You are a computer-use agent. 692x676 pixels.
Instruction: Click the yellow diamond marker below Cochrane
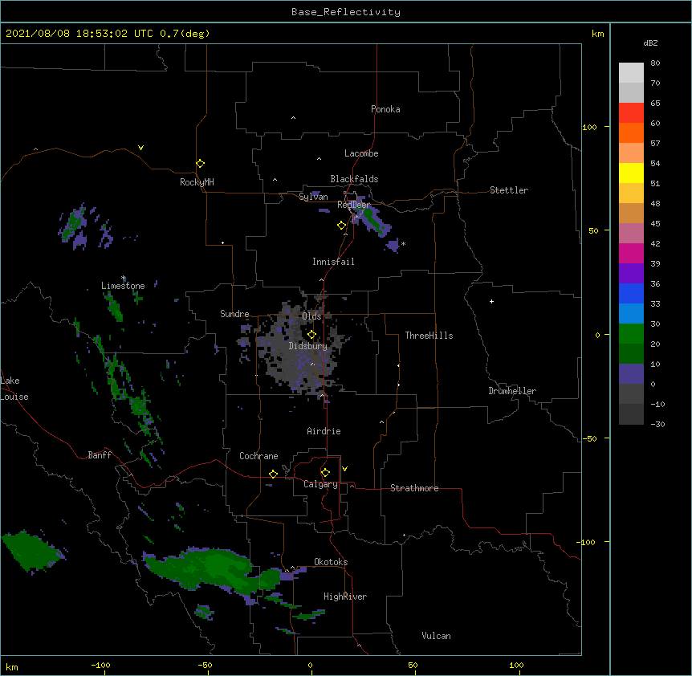click(273, 474)
